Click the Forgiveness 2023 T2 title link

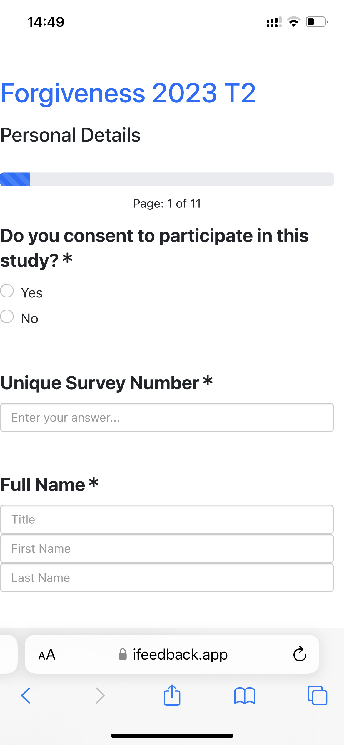(128, 93)
